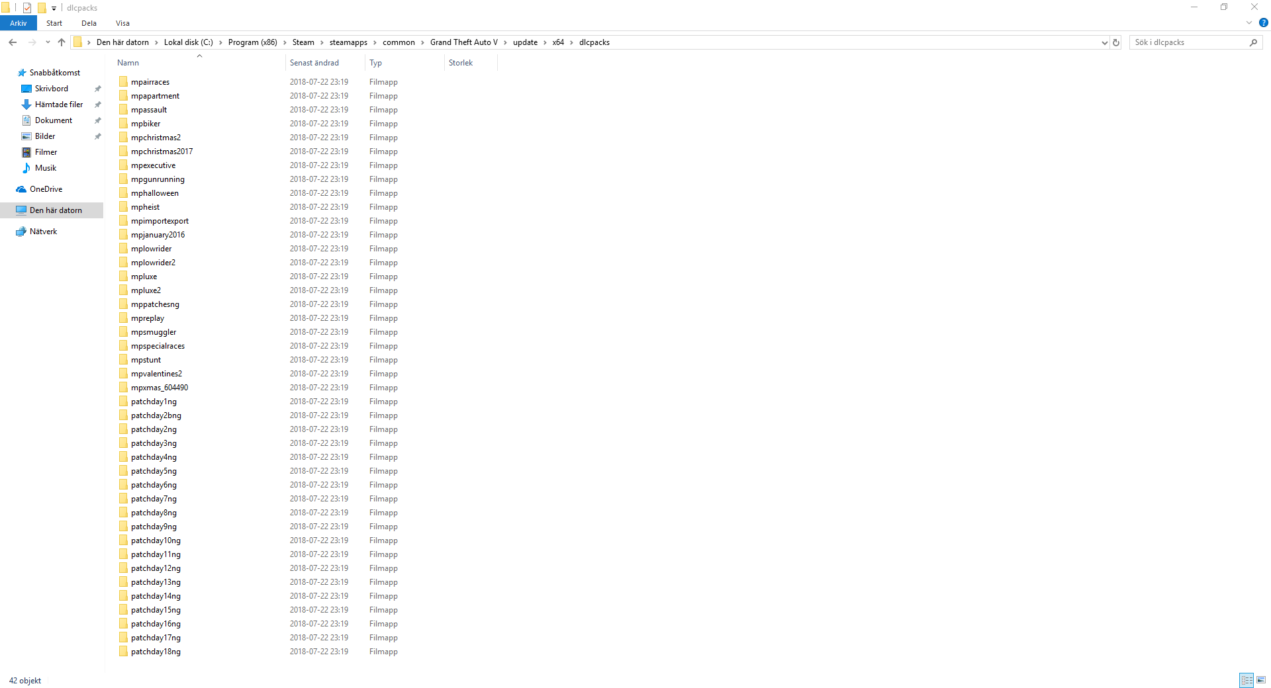Expand the chevron after Steam in path
The image size is (1271, 688).
(x=322, y=42)
